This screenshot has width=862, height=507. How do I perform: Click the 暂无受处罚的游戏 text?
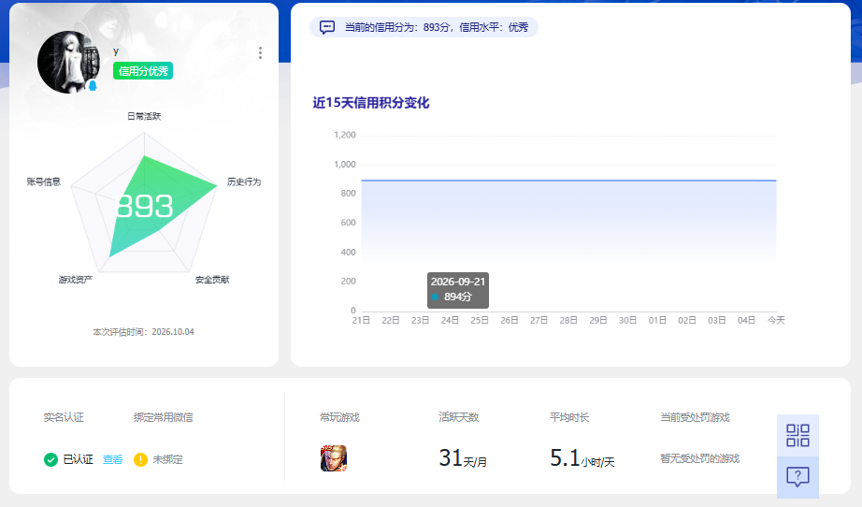pyautogui.click(x=700, y=458)
